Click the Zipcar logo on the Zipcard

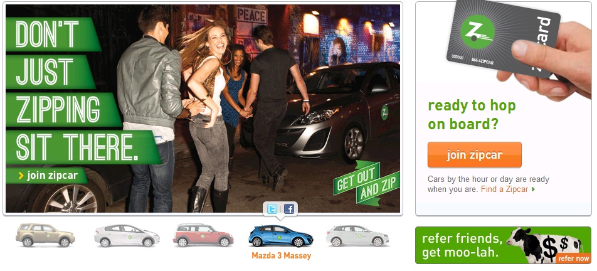click(477, 31)
